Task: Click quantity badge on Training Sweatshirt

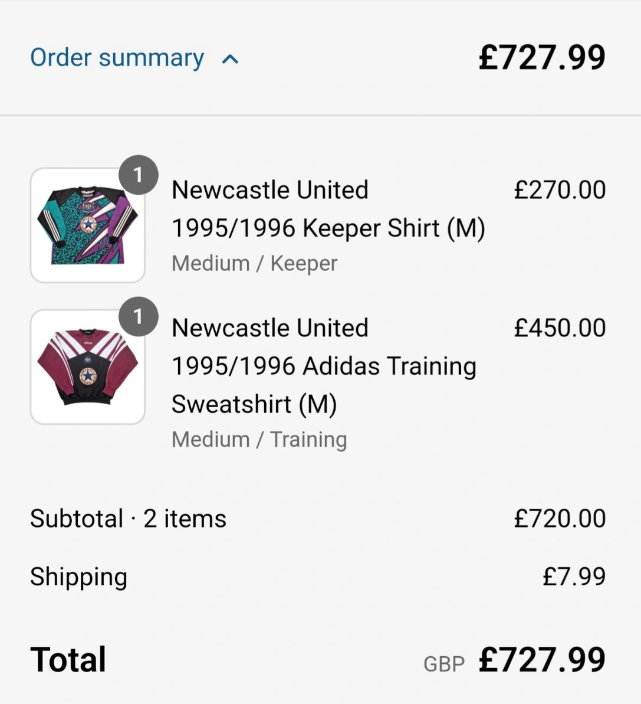Action: (x=138, y=316)
